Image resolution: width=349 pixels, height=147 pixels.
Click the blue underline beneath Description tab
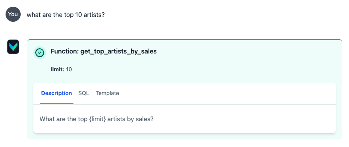tap(56, 104)
